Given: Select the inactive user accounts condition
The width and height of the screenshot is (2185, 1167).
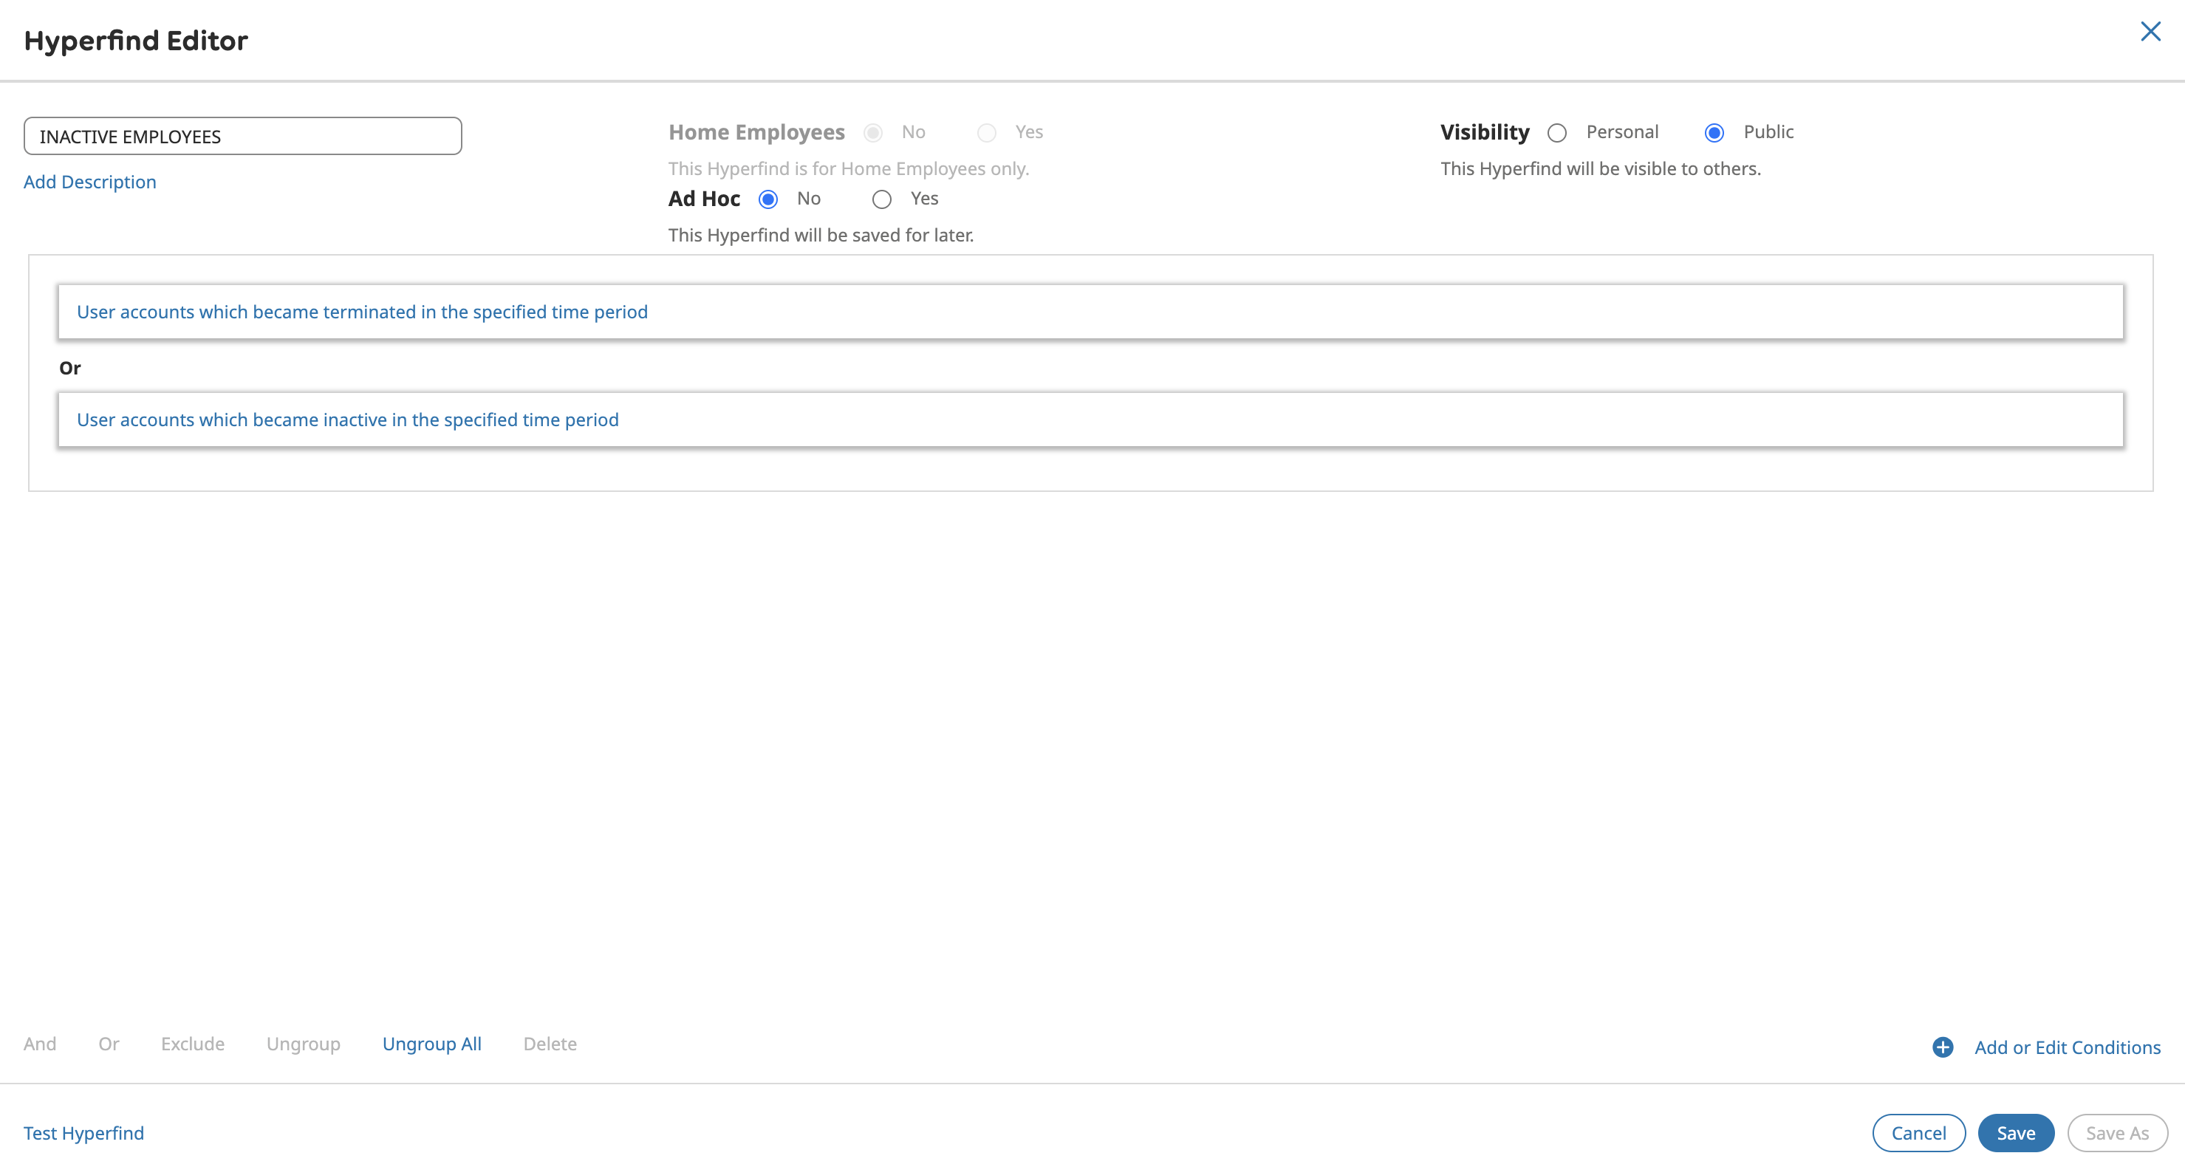Looking at the screenshot, I should pos(348,420).
